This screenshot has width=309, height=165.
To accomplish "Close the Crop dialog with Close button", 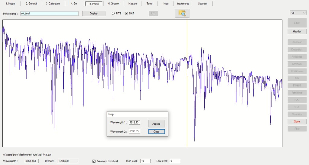I will click(x=156, y=132).
